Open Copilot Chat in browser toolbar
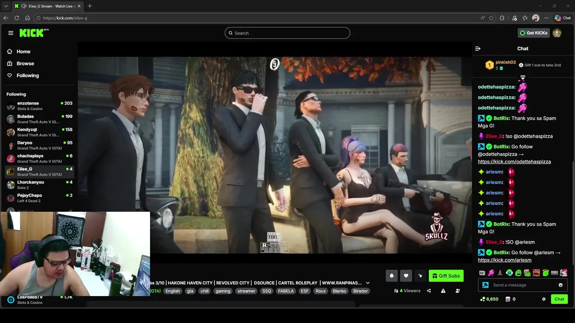The width and height of the screenshot is (575, 323). point(562,18)
